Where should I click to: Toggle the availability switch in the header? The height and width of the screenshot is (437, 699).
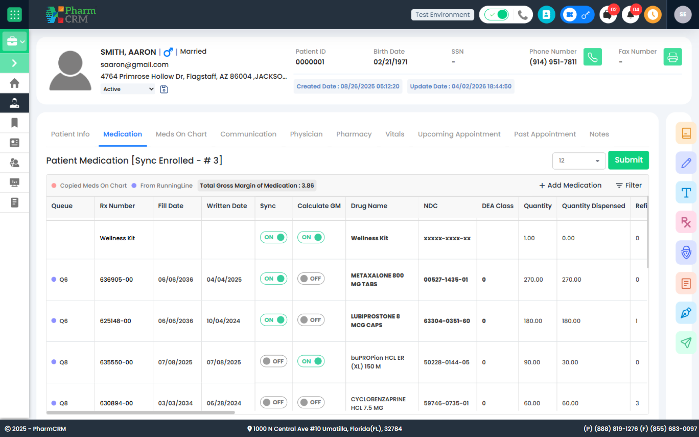pos(496,14)
